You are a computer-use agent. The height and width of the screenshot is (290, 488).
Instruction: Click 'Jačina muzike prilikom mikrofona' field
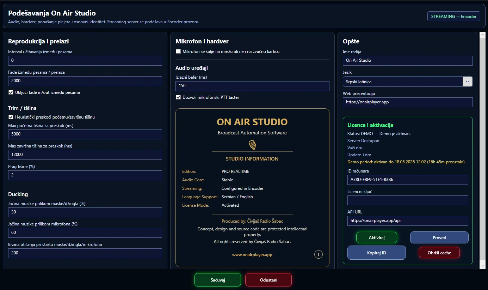pos(85,233)
